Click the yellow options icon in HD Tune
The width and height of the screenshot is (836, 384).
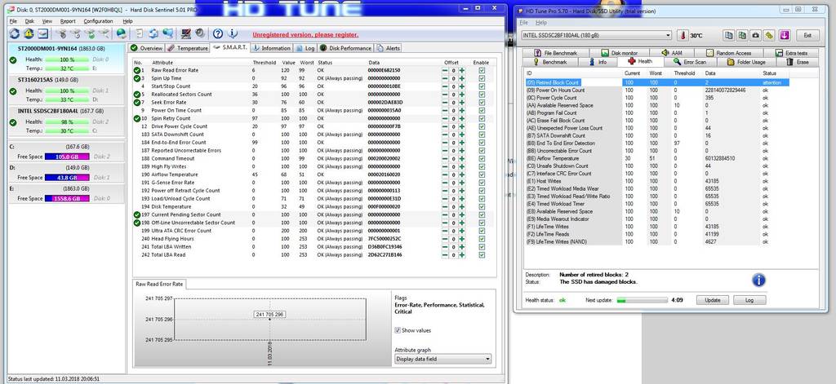pos(769,35)
